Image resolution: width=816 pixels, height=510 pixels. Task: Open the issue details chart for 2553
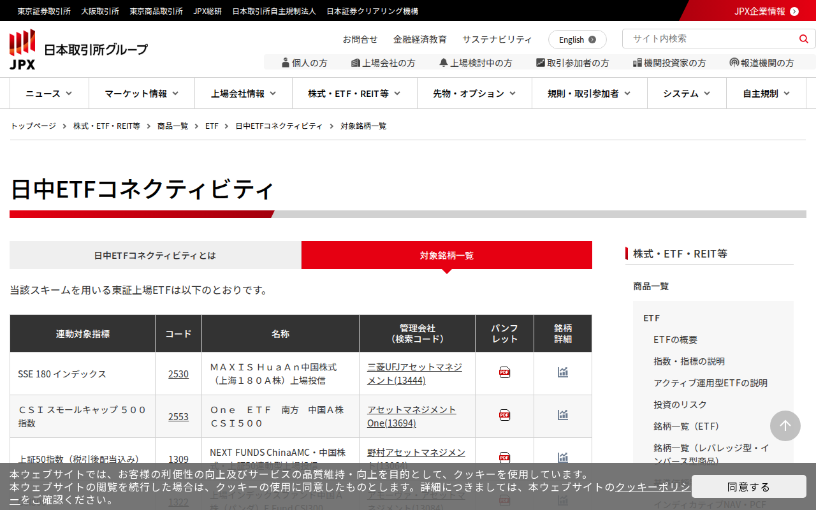click(x=562, y=415)
